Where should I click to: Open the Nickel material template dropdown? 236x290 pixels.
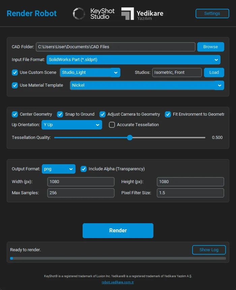click(147, 85)
